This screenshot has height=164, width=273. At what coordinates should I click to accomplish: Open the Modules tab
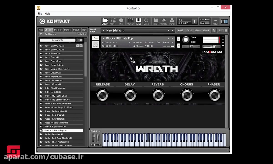(77, 30)
